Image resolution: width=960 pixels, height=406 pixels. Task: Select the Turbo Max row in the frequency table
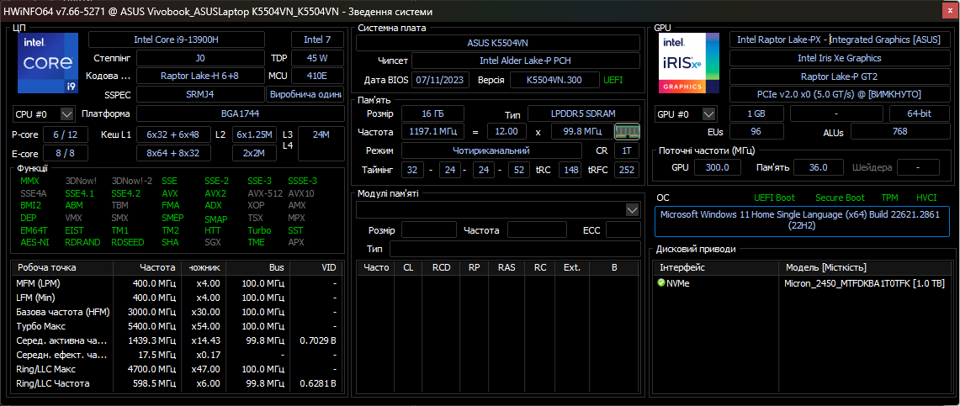177,325
